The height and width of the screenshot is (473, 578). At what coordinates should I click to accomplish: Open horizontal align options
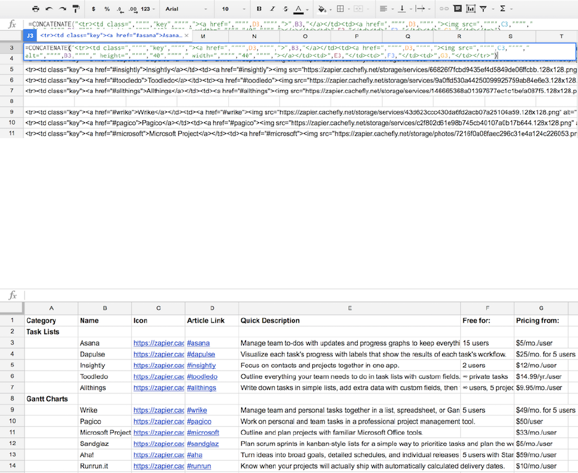click(x=386, y=9)
